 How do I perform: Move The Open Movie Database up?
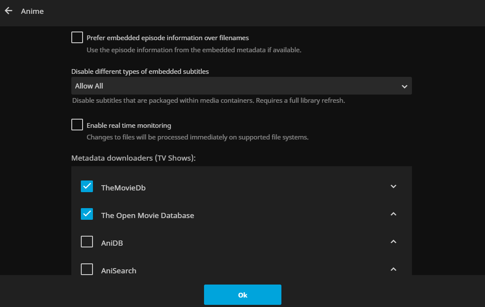click(x=393, y=214)
